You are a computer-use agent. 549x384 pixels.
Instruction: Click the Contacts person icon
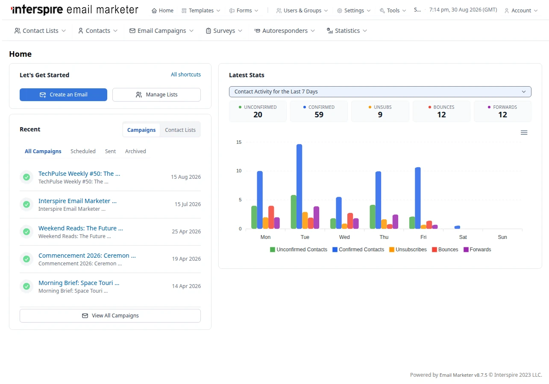pos(81,31)
